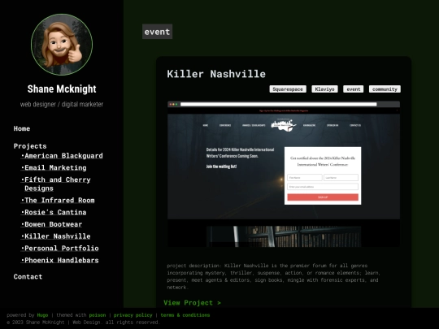The image size is (439, 329).
Task: Click the Killer Nashville website screenshot
Action: click(284, 174)
